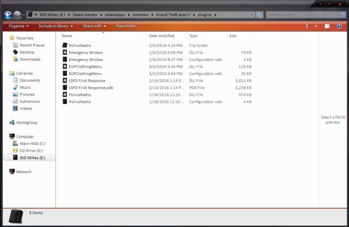
Task: Select the PoliceRadio configuration settings icon
Action: 65,102
